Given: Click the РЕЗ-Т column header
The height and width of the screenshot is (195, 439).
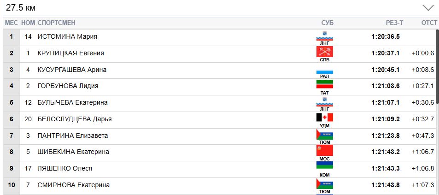Looking at the screenshot, I should [x=394, y=23].
